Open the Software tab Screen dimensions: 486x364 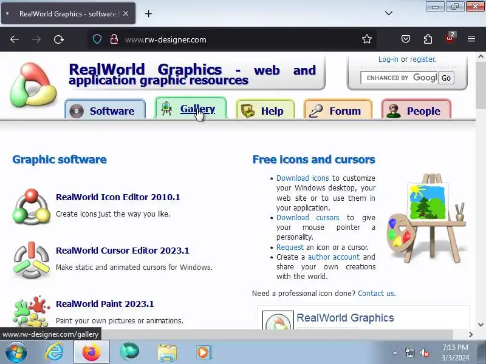coord(105,110)
